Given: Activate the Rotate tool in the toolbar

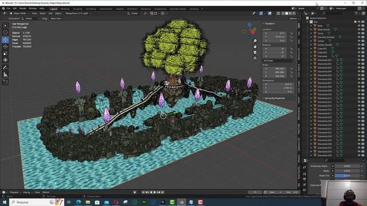Looking at the screenshot, I should click(x=5, y=46).
